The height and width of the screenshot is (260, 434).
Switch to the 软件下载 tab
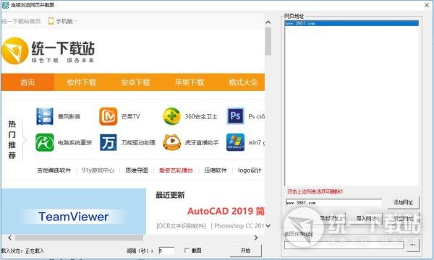(81, 82)
